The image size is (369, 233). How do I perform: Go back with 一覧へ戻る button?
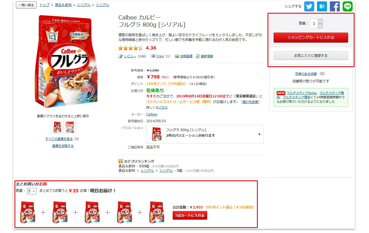click(26, 5)
